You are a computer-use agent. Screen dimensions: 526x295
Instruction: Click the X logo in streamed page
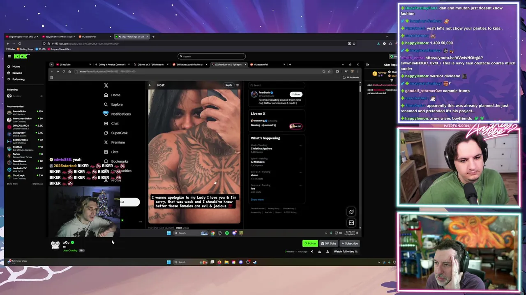coord(106,85)
